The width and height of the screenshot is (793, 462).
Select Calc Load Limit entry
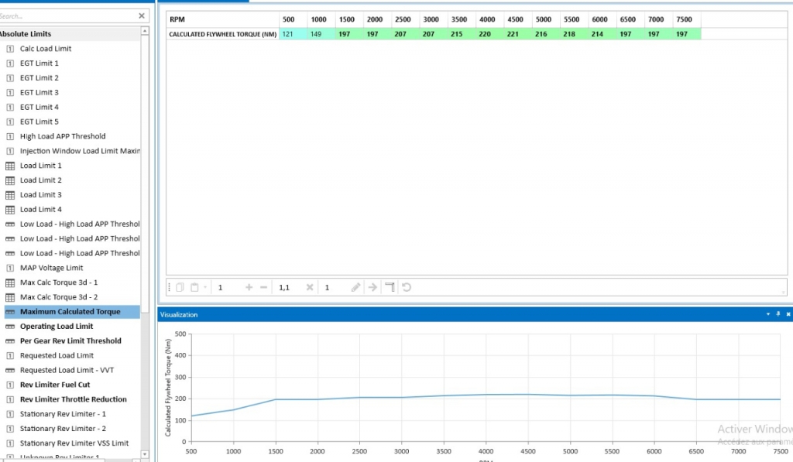(46, 49)
